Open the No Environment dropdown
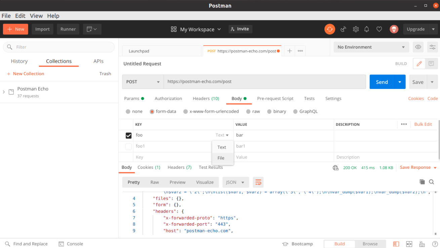 click(x=371, y=47)
